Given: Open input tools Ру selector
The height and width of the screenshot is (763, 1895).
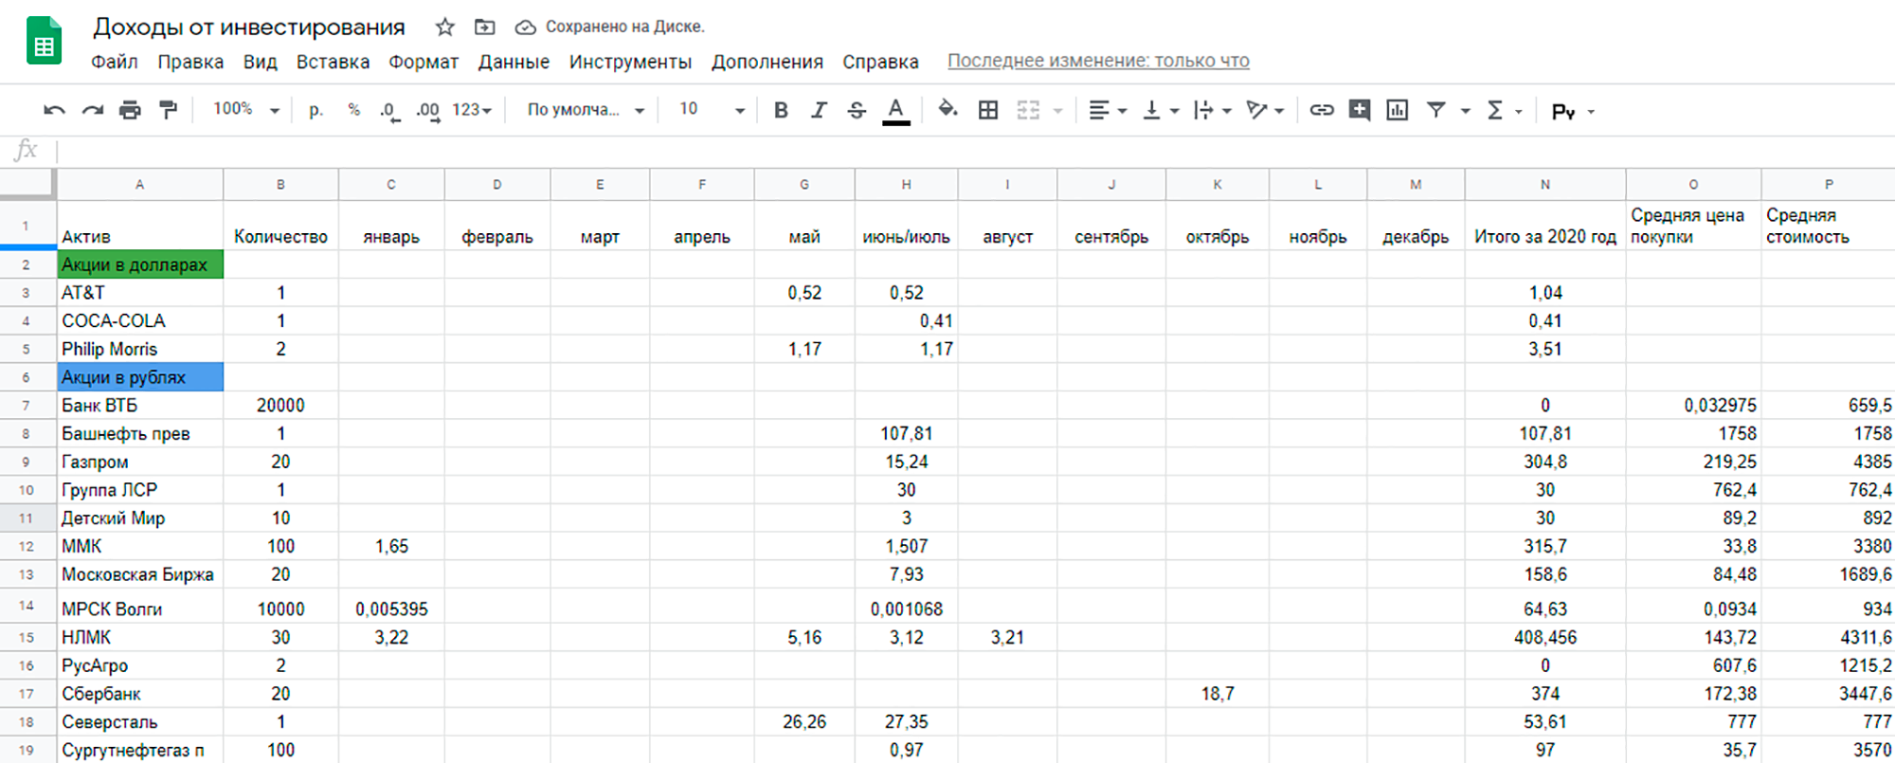Looking at the screenshot, I should coord(1573,111).
